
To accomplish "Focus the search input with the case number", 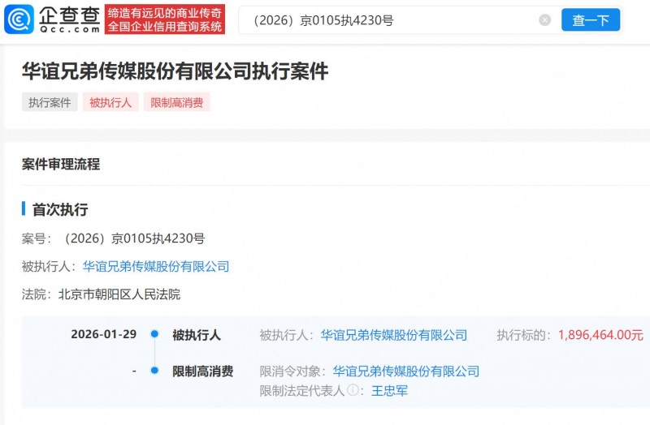I will (390, 19).
